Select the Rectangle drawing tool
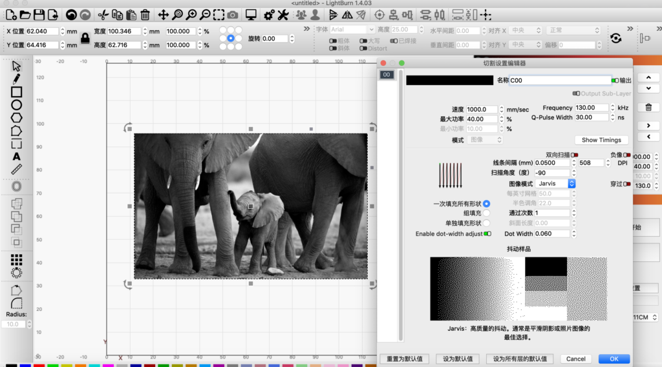 tap(17, 92)
